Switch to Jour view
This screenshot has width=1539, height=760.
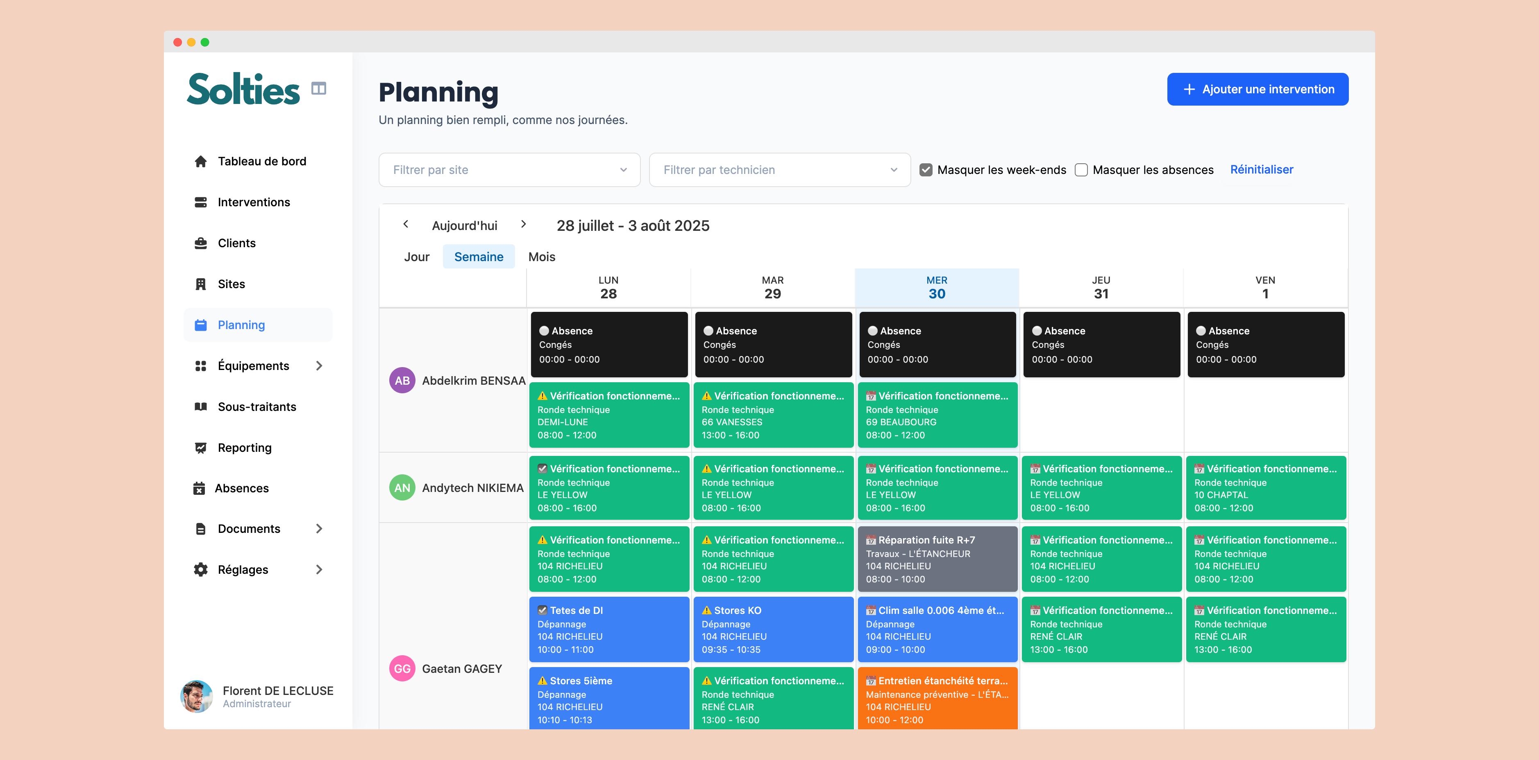pos(416,257)
